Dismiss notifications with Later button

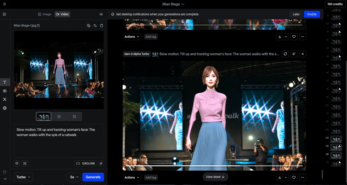(296, 14)
